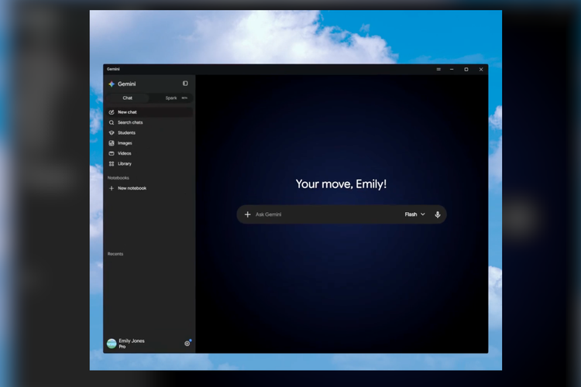581x387 pixels.
Task: Minimize the Gemini window
Action: [452, 69]
